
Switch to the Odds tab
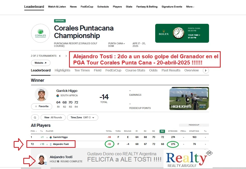(153, 70)
